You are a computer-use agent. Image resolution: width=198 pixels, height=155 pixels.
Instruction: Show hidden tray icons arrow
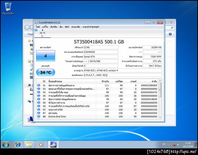tap(169, 145)
